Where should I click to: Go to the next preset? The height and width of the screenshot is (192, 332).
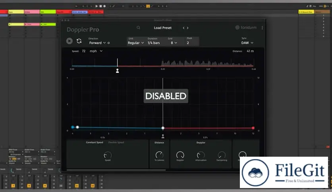[187, 28]
